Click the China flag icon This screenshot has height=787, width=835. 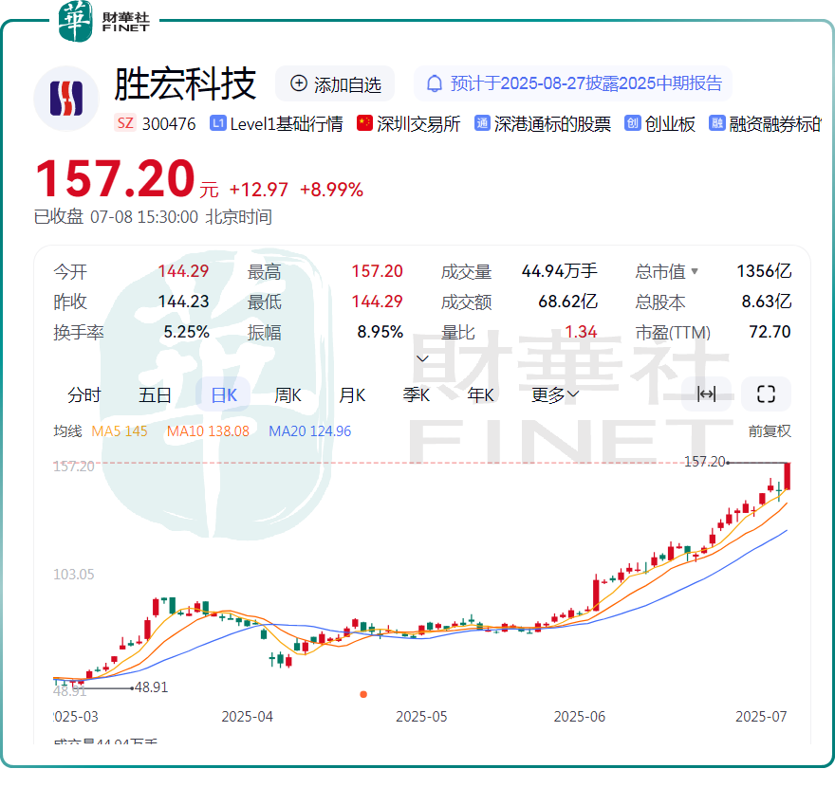[x=364, y=123]
